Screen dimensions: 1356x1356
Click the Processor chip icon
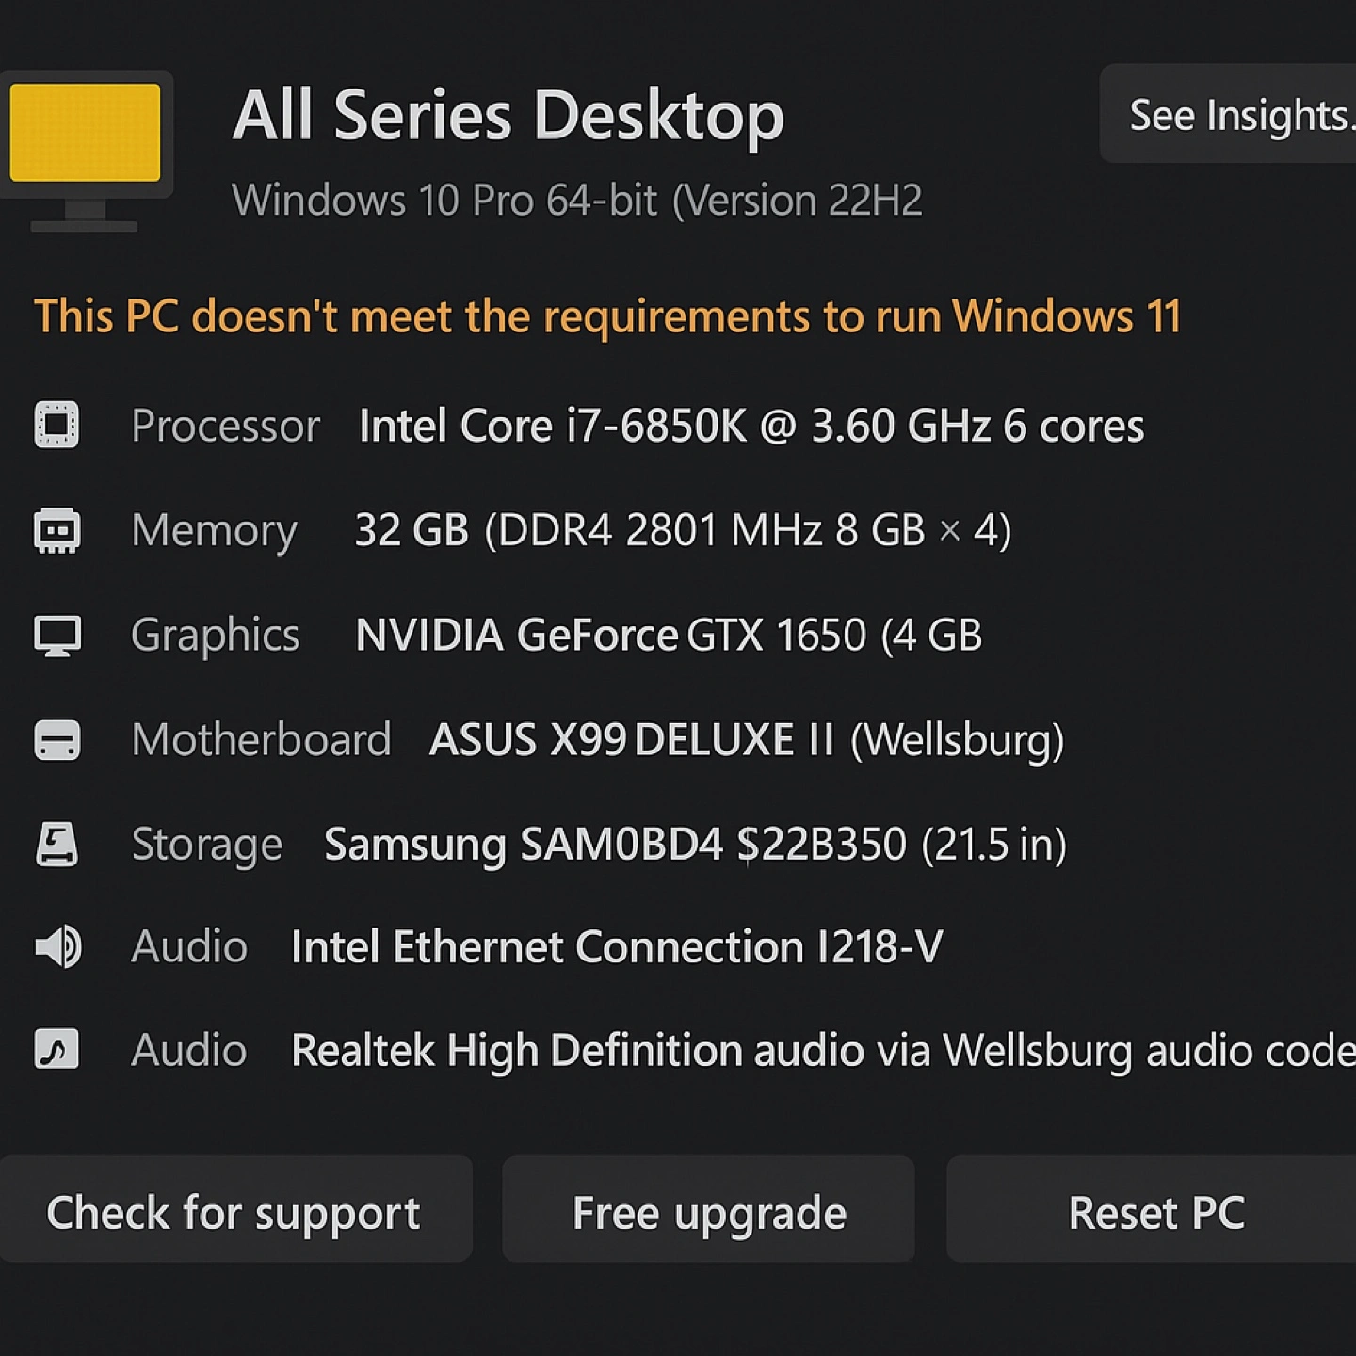[x=56, y=425]
